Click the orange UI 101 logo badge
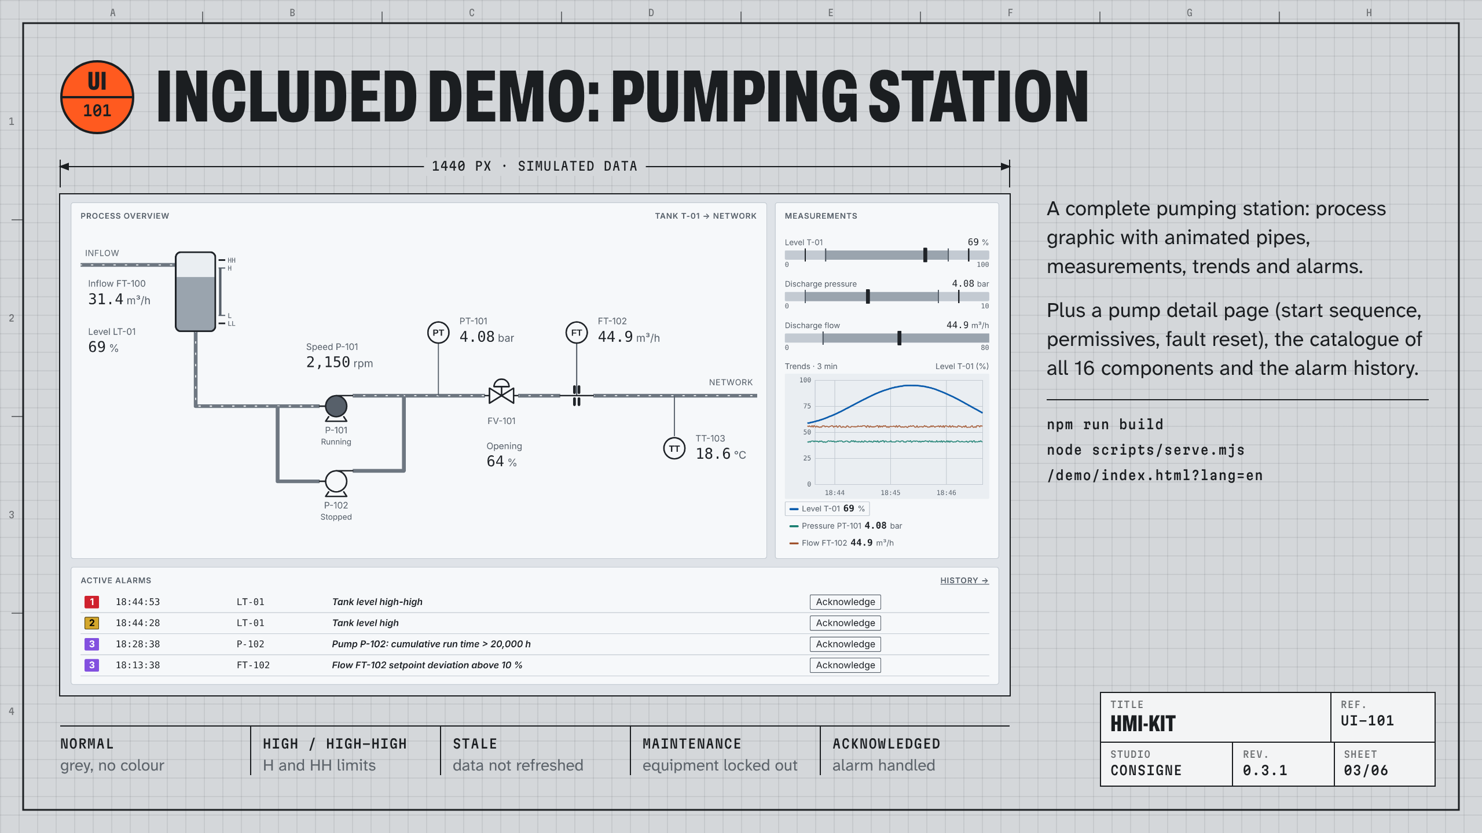The width and height of the screenshot is (1482, 833). click(x=97, y=97)
